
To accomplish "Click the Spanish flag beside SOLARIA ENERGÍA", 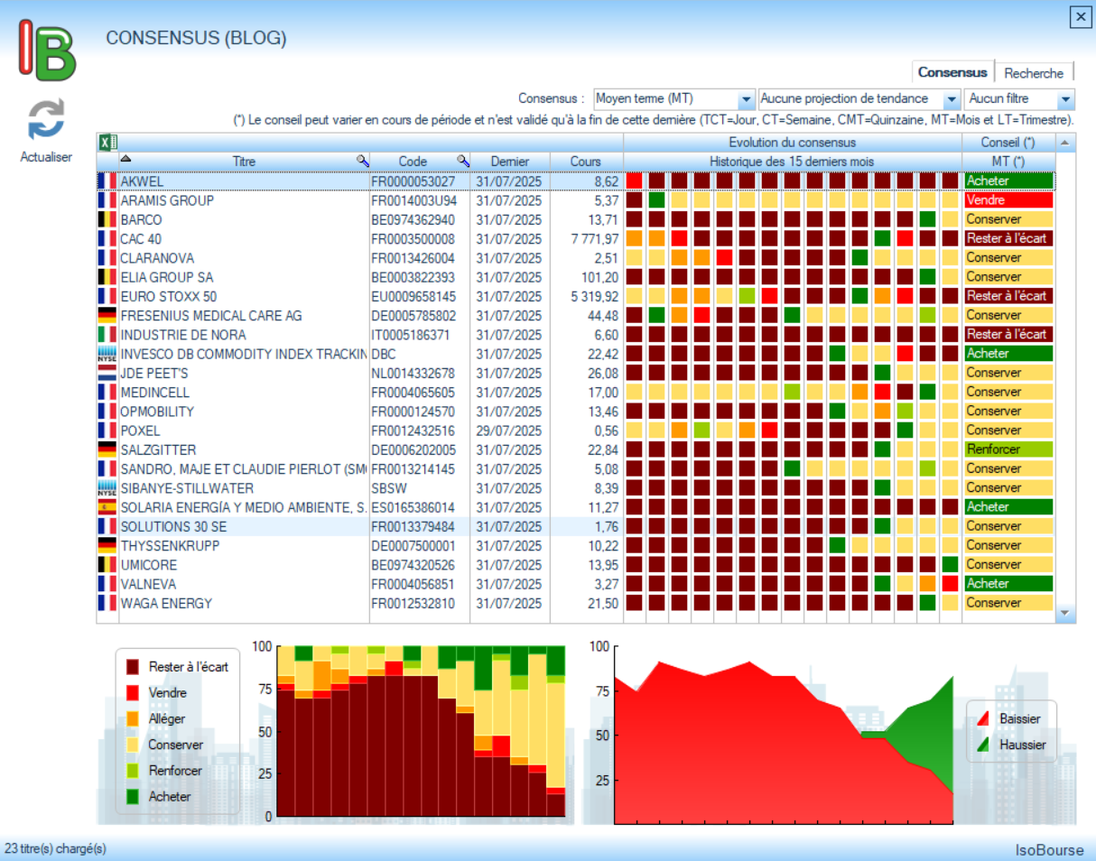I will coord(107,507).
